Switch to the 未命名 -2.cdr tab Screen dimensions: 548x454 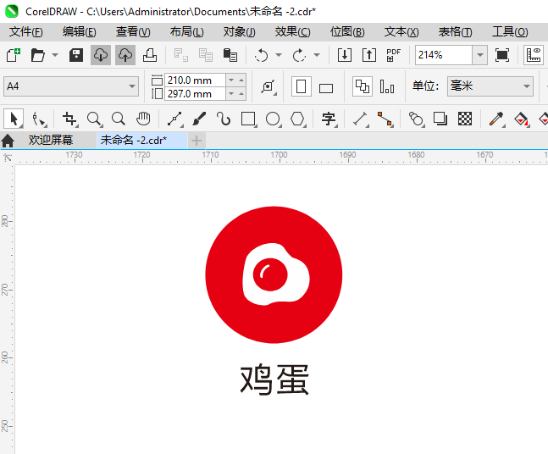pos(141,140)
